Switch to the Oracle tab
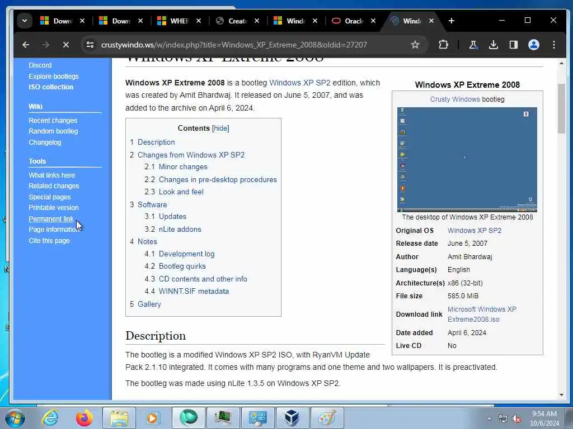573x429 pixels. coord(347,21)
